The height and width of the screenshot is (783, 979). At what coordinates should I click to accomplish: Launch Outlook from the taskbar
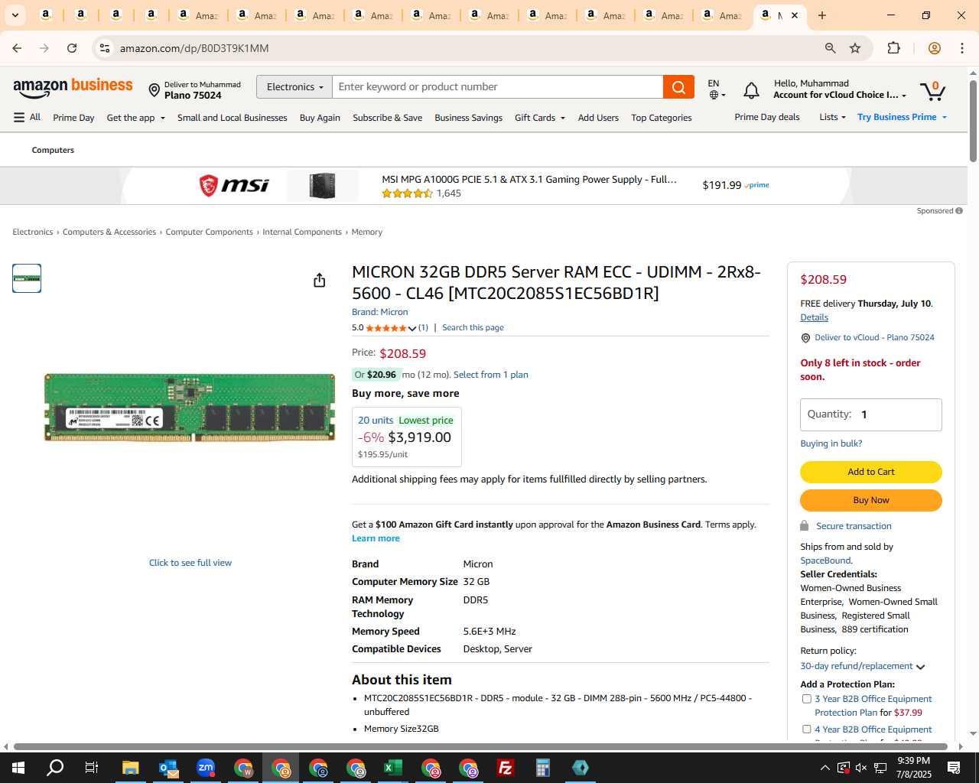tap(168, 768)
